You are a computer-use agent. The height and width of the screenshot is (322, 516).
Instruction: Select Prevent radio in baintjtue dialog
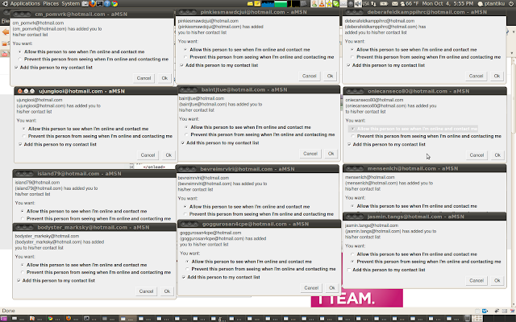point(186,134)
